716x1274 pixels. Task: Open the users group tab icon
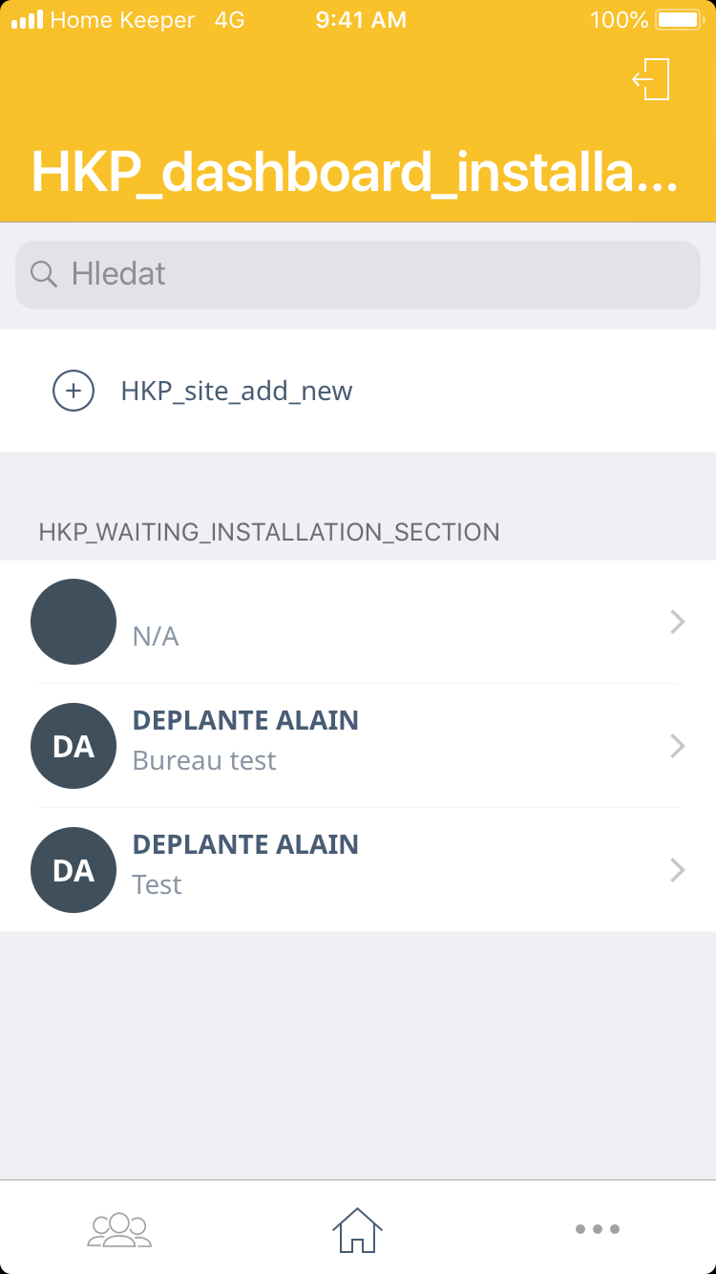(119, 1228)
